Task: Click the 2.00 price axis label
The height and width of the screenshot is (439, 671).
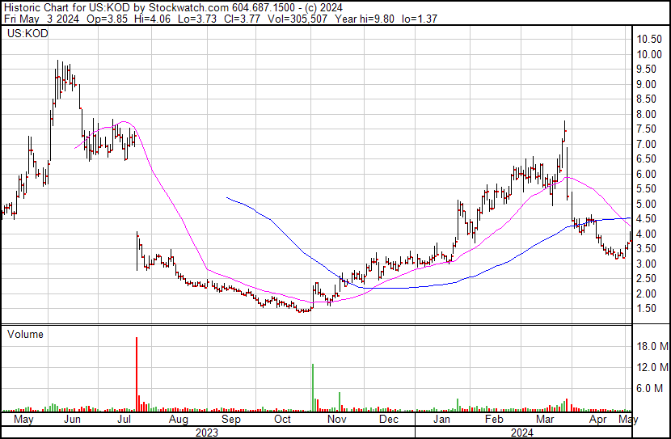Action: point(646,294)
